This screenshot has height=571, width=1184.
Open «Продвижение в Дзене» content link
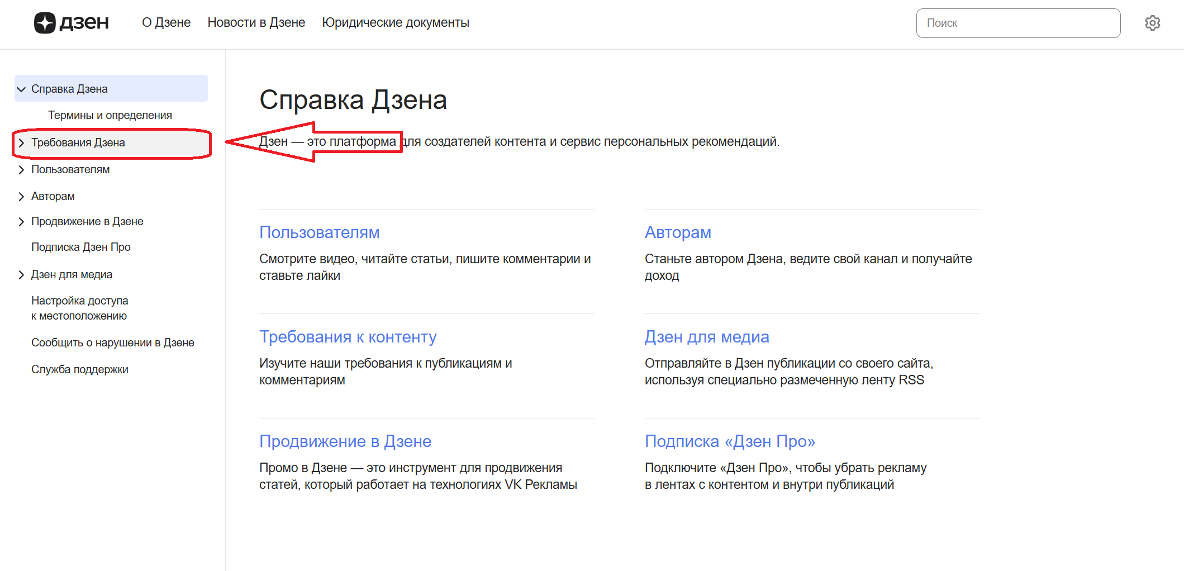click(345, 441)
